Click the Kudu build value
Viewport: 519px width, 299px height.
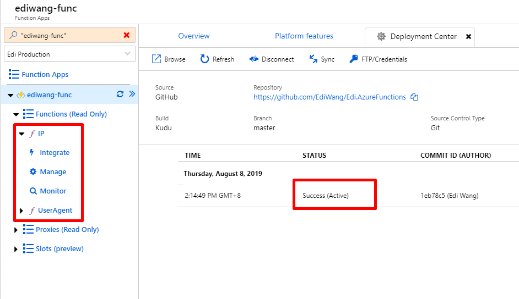click(x=164, y=128)
